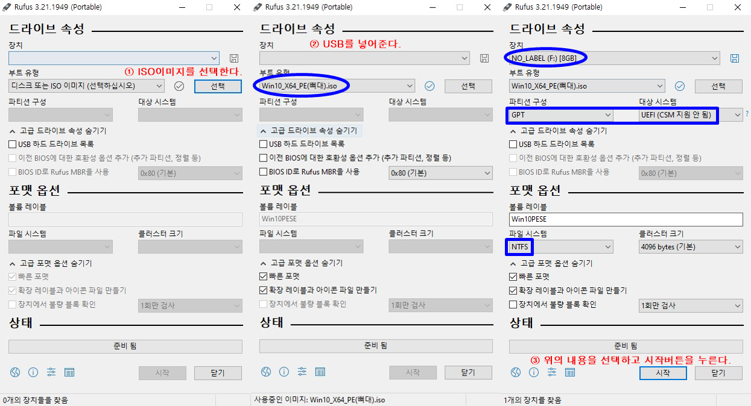Click the 준비 됨 progress bar in middle window
Screen dimensions: 751x406
(376, 346)
